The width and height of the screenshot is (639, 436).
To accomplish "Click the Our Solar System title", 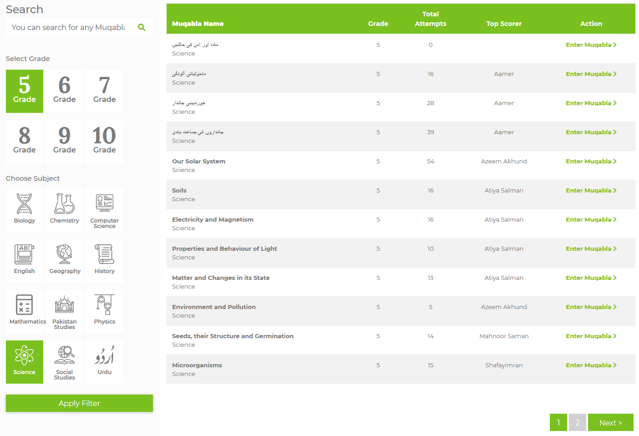I will [199, 161].
